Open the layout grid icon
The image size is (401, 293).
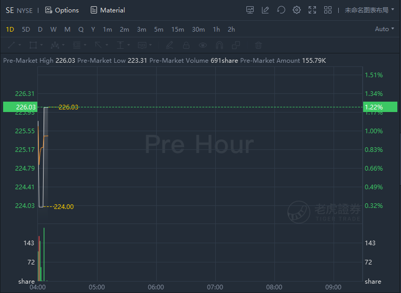pyautogui.click(x=328, y=10)
